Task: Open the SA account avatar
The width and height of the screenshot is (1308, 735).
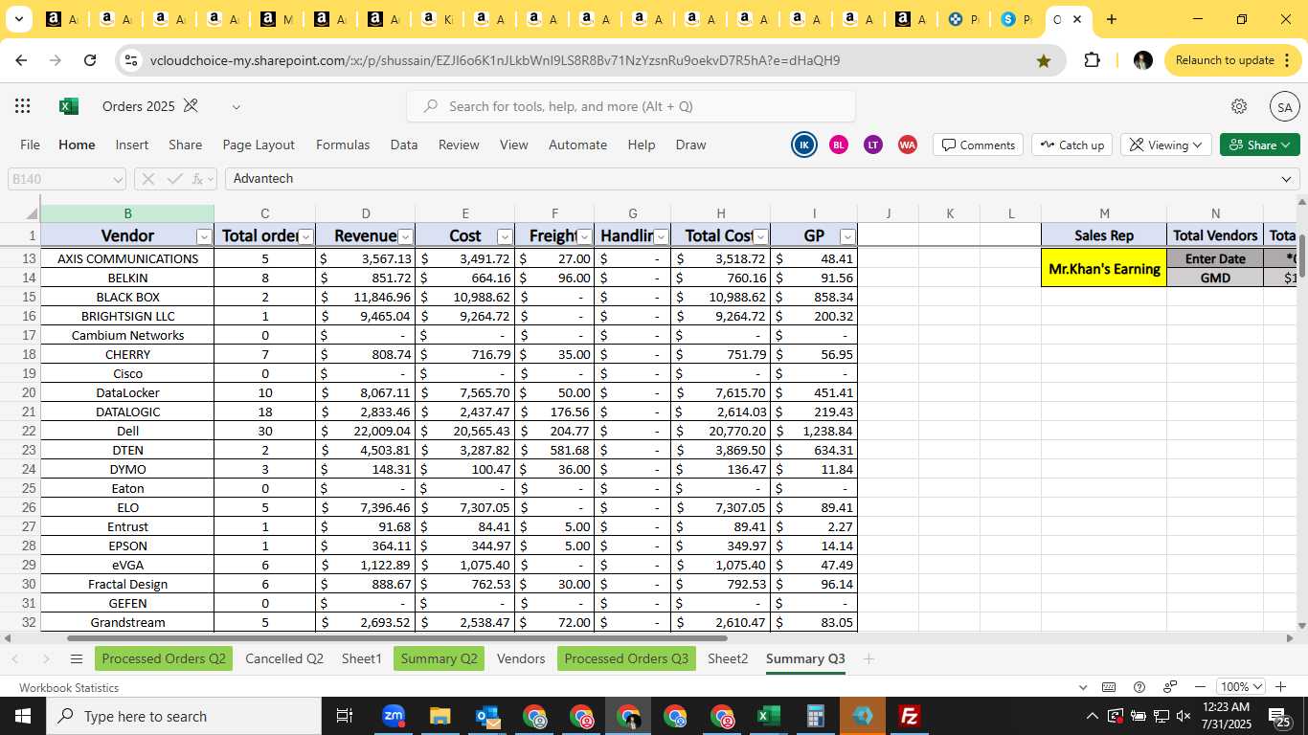Action: (x=1284, y=107)
